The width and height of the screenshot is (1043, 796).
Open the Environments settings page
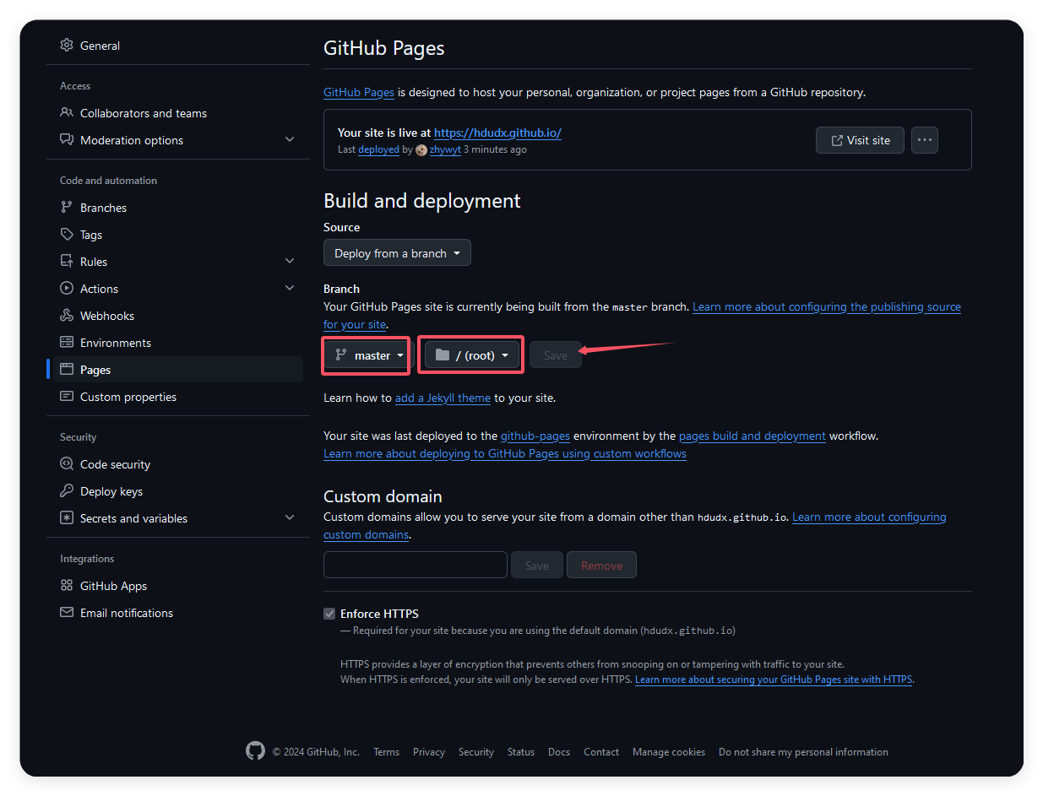point(115,343)
